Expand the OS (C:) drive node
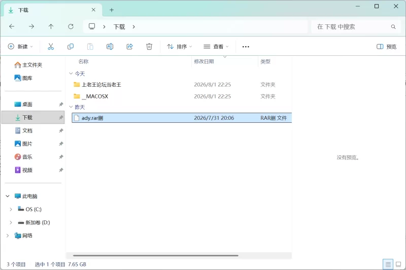 [11, 210]
